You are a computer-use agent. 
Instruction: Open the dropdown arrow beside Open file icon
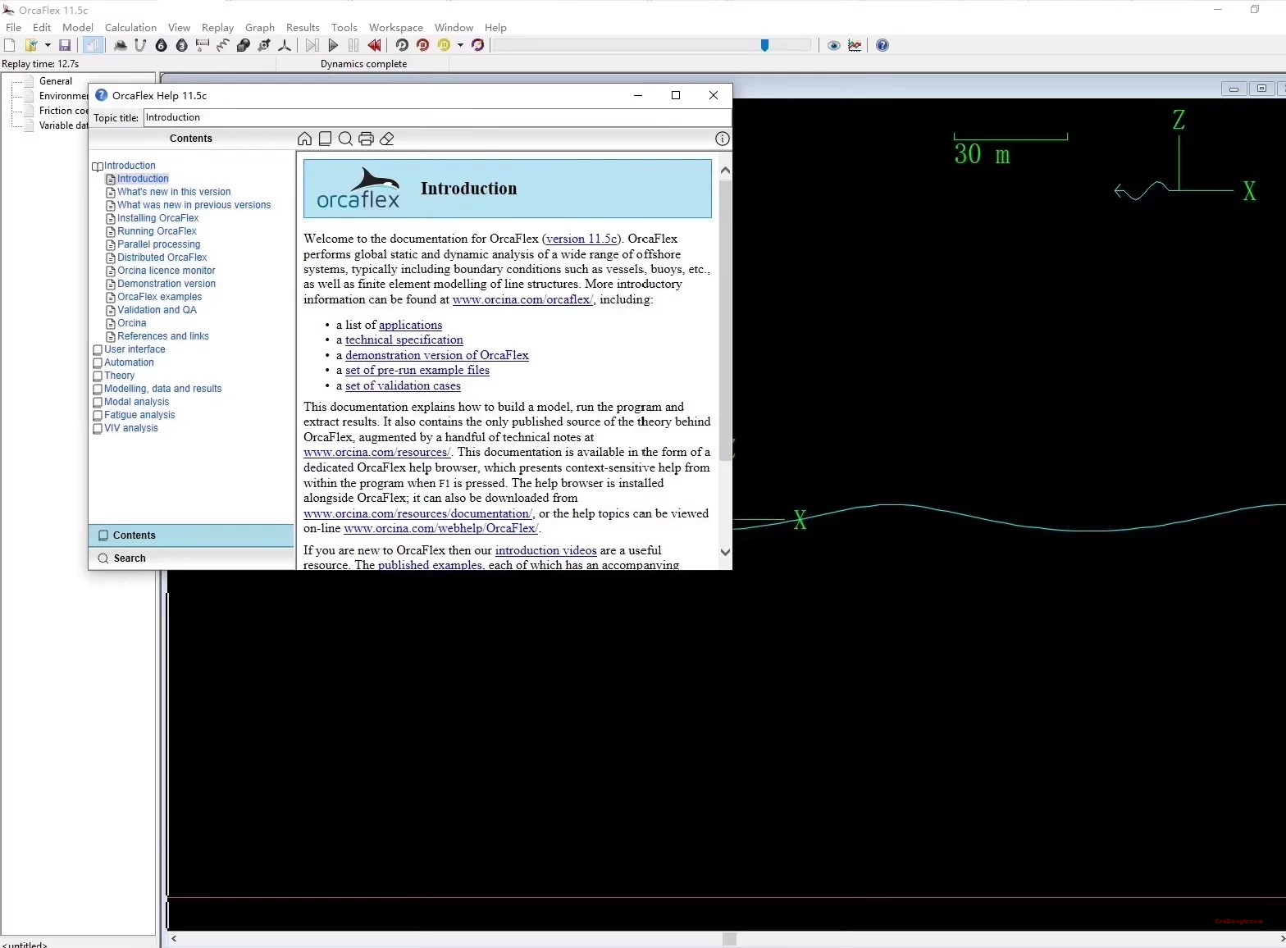coord(48,45)
